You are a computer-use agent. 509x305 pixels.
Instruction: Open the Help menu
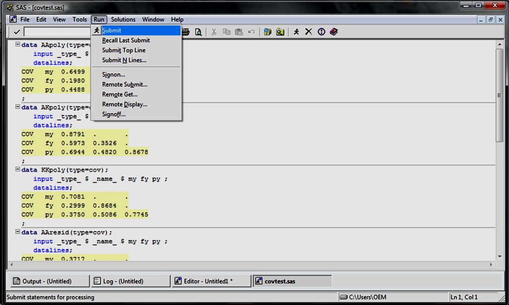tap(177, 19)
